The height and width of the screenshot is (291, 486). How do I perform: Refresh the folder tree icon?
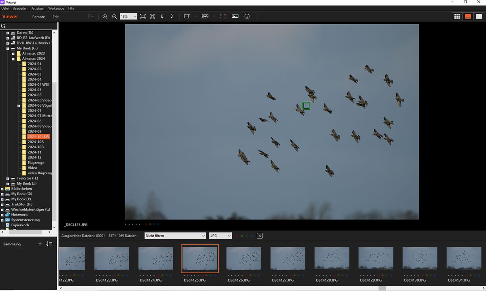coord(3,26)
